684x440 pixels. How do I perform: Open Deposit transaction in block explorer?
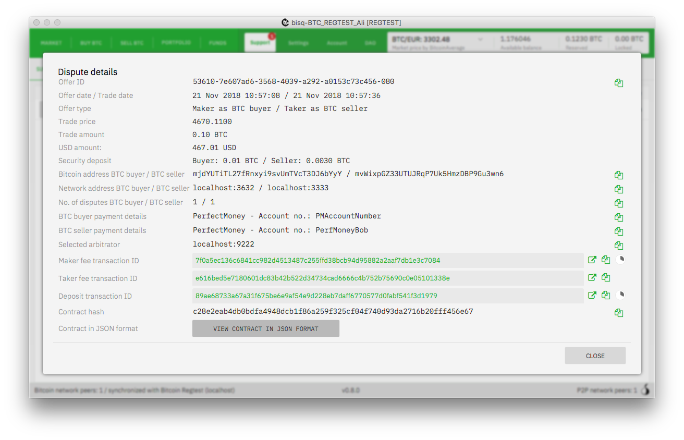click(592, 295)
